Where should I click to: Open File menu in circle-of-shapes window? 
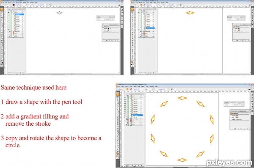[x=119, y=86]
